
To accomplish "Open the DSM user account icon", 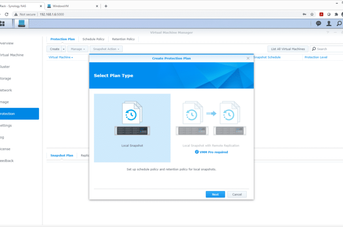I will click(329, 23).
